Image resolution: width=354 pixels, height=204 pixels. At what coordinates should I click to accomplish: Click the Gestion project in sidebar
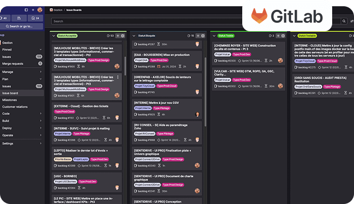(7, 43)
